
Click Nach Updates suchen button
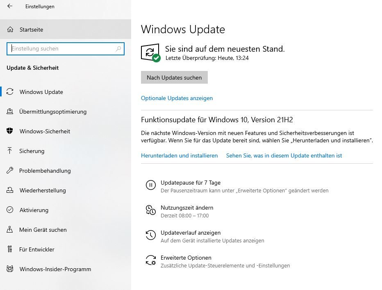(x=174, y=78)
